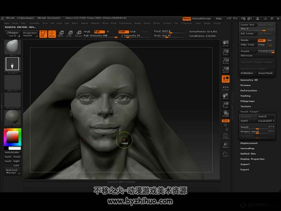Toggle the Rgb channel button
281x211 pixels.
click(x=100, y=32)
